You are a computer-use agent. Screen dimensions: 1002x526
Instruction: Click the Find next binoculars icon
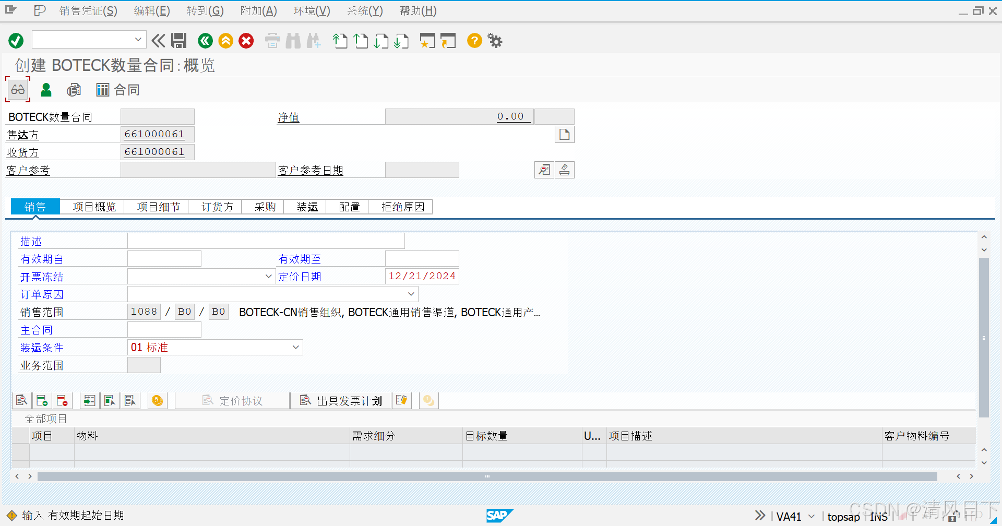314,41
